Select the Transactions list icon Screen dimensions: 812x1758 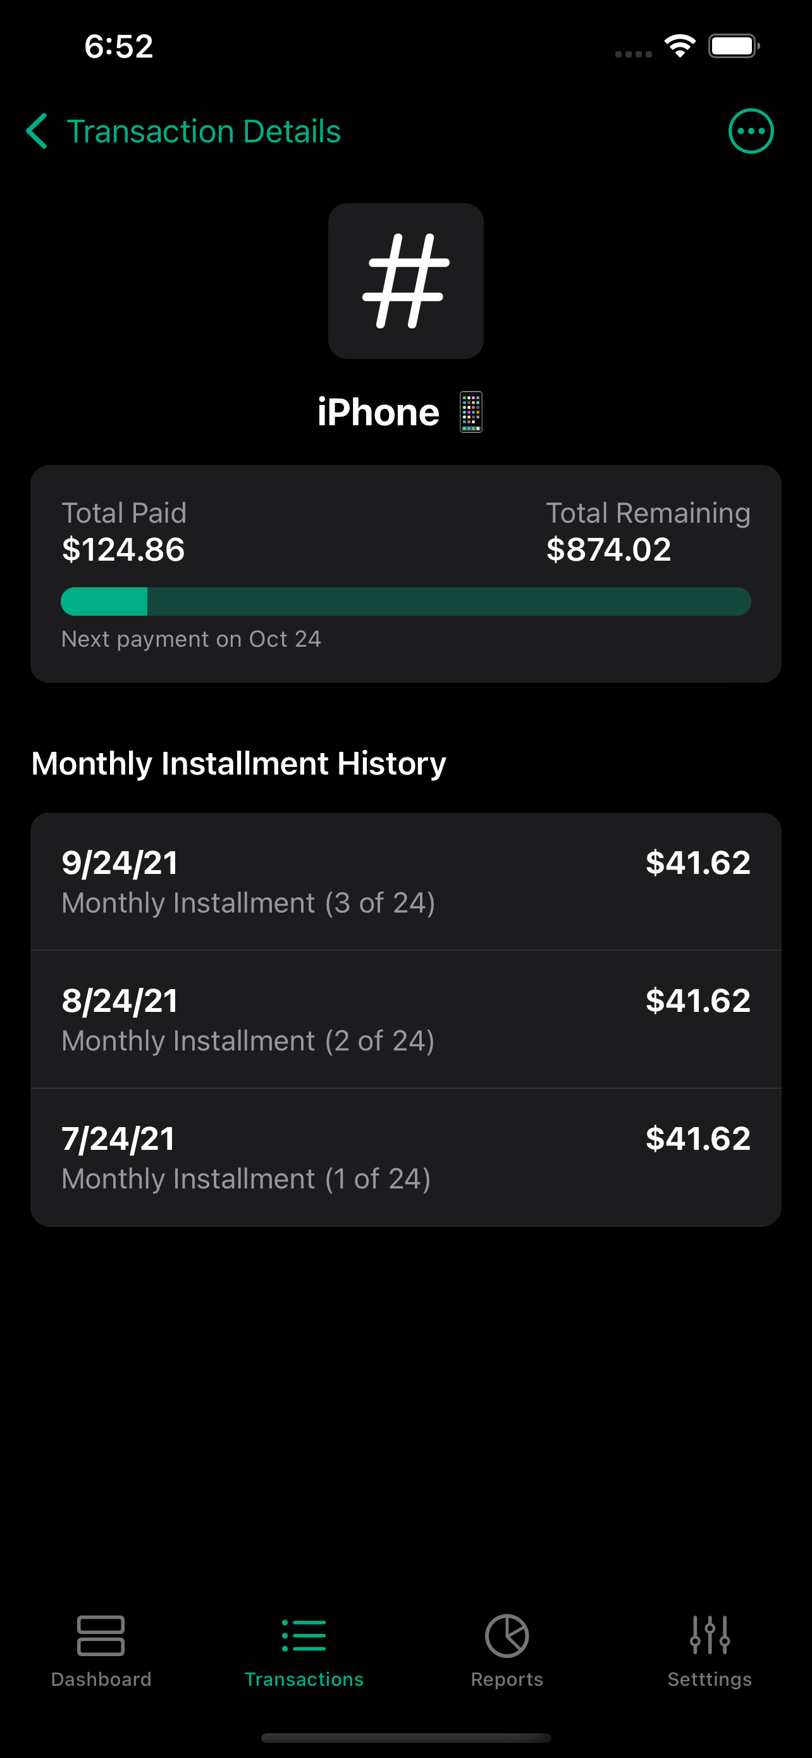point(304,1635)
